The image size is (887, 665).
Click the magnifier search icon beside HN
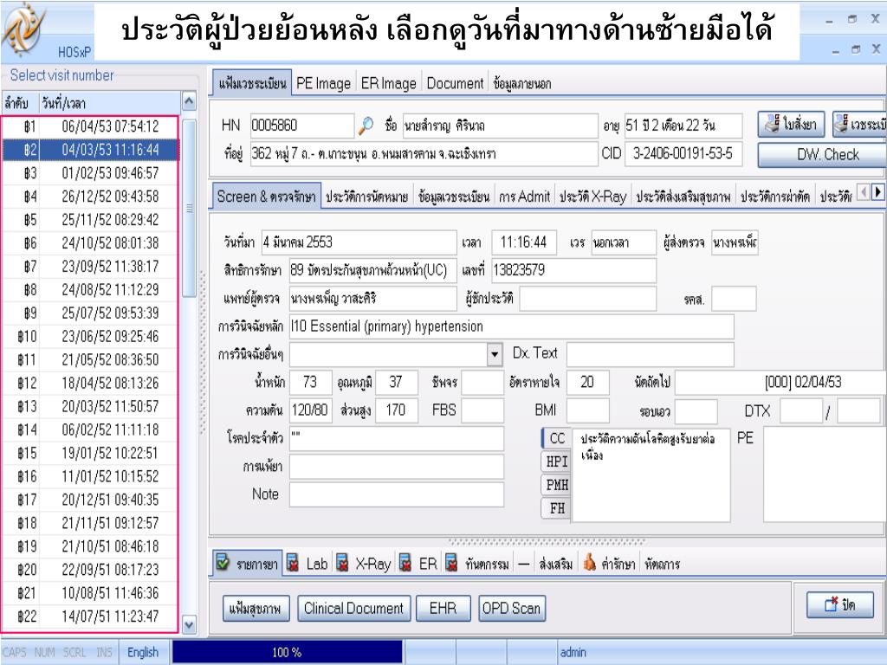(366, 126)
